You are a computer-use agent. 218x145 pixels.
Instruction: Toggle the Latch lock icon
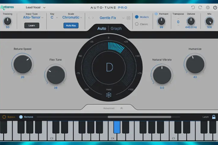point(214,117)
